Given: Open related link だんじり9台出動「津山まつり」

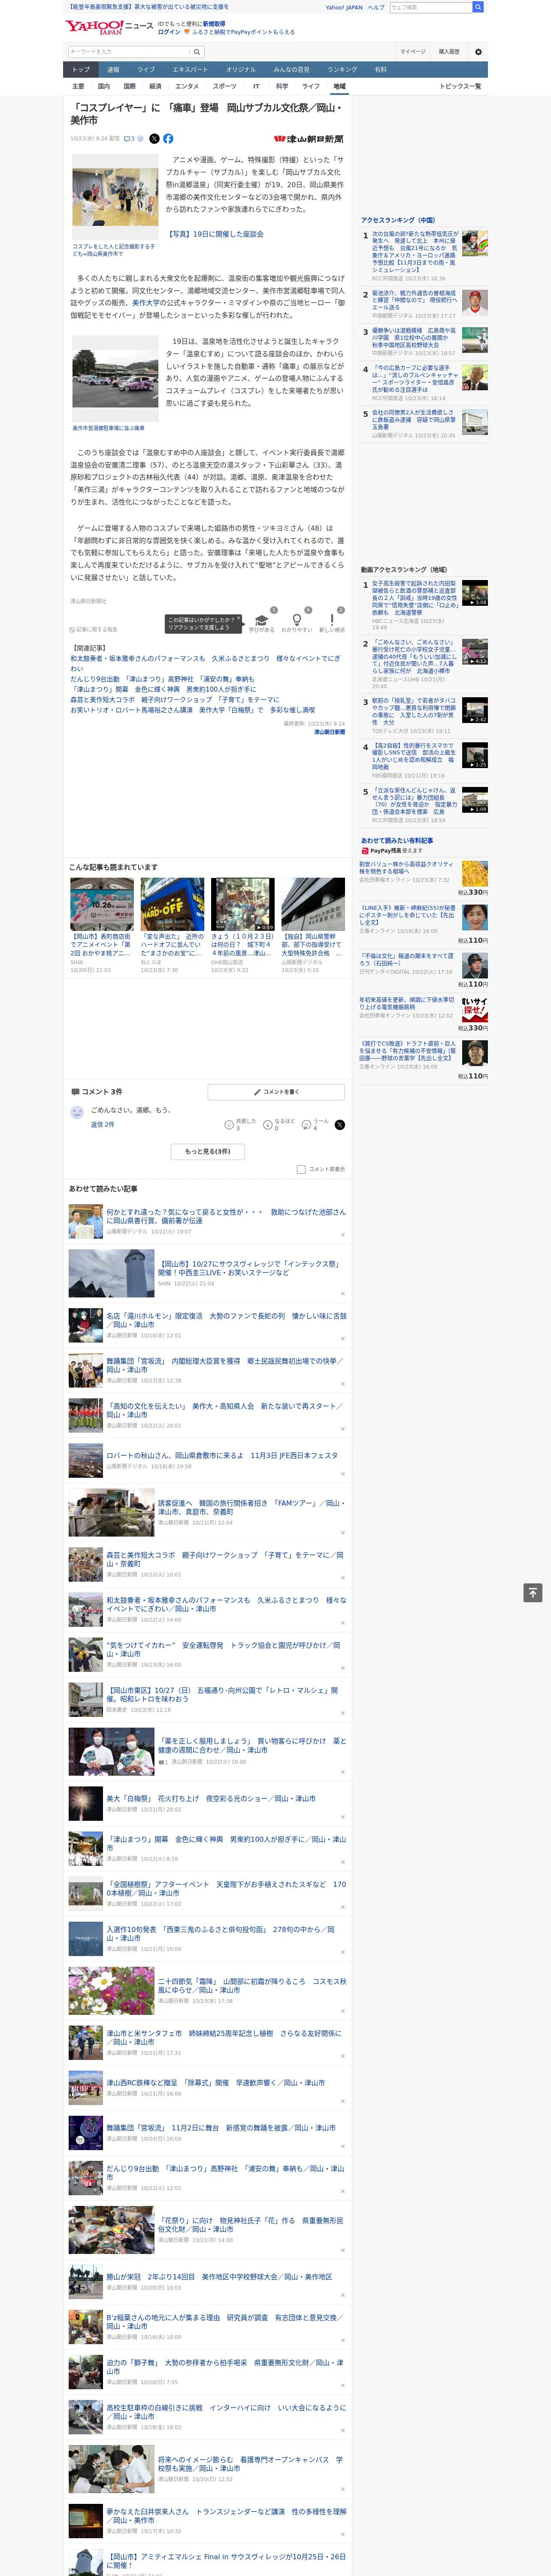Looking at the screenshot, I should [x=162, y=679].
